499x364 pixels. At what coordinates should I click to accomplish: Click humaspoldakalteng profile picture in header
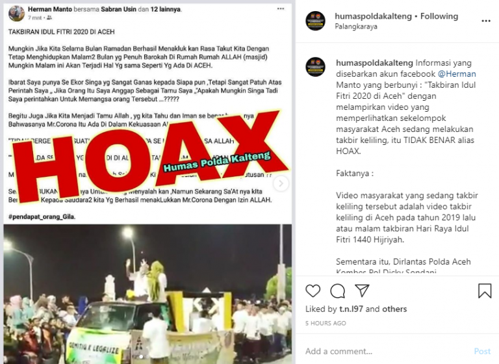click(315, 21)
